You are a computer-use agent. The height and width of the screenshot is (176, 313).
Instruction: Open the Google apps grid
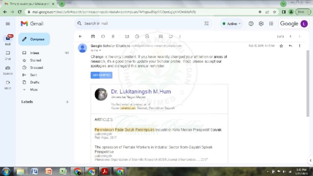(x=271, y=23)
